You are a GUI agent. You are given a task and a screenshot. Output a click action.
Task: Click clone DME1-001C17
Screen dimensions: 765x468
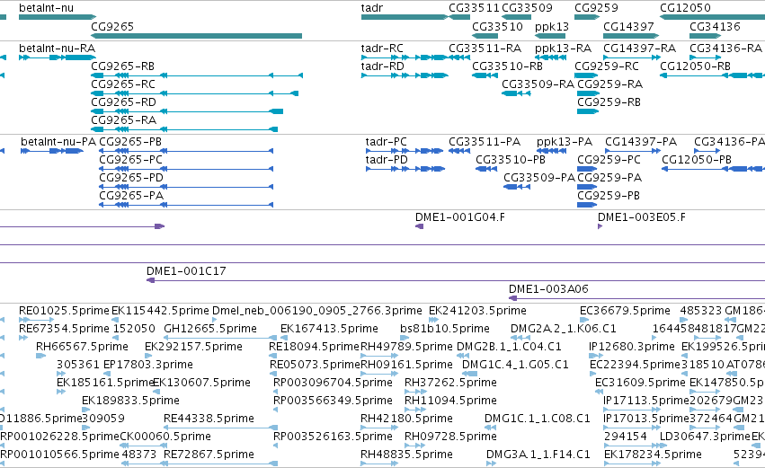[x=456, y=281]
